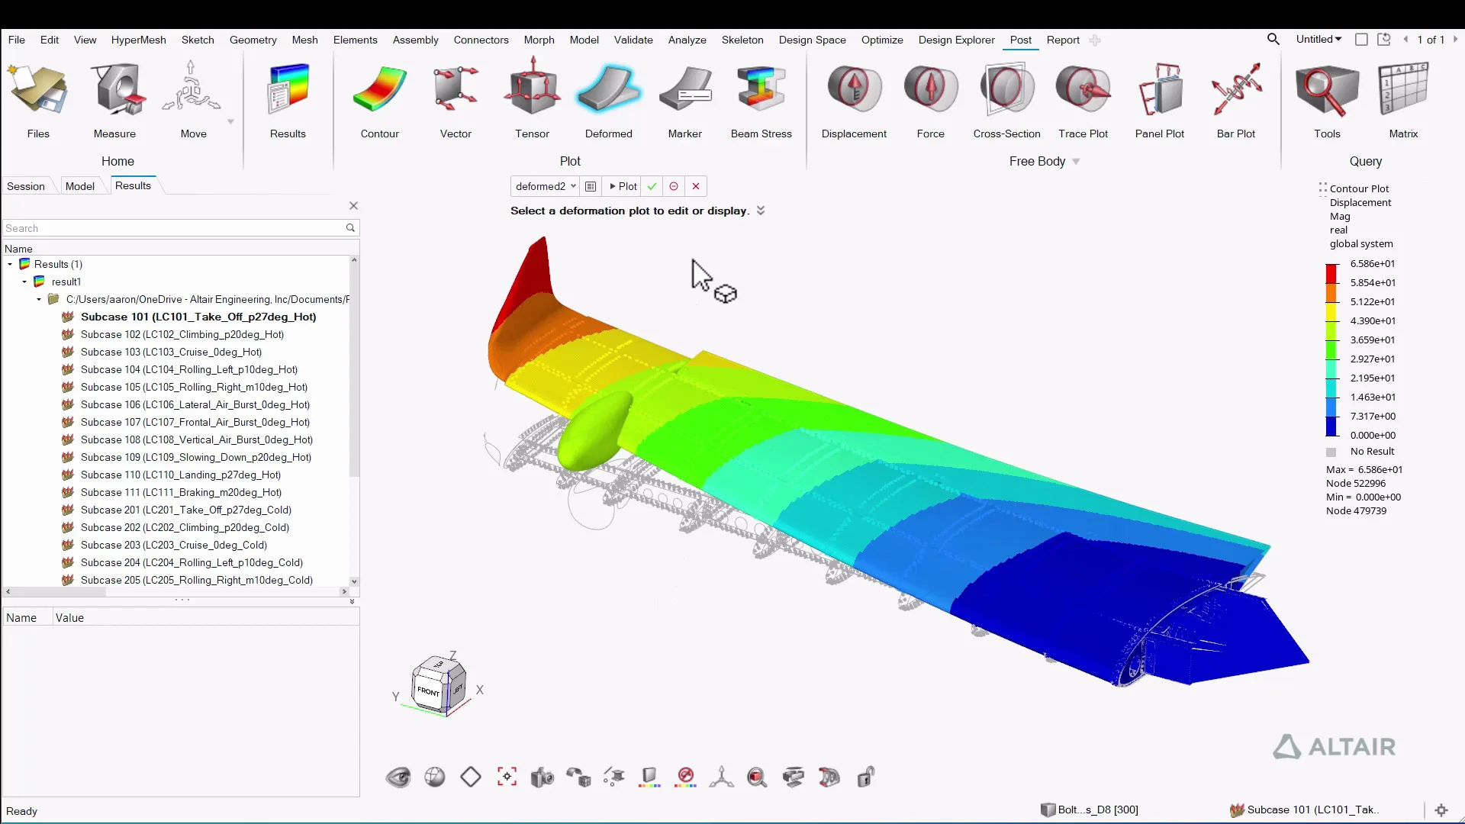
Task: Accept deformation plot with green checkmark
Action: click(652, 186)
